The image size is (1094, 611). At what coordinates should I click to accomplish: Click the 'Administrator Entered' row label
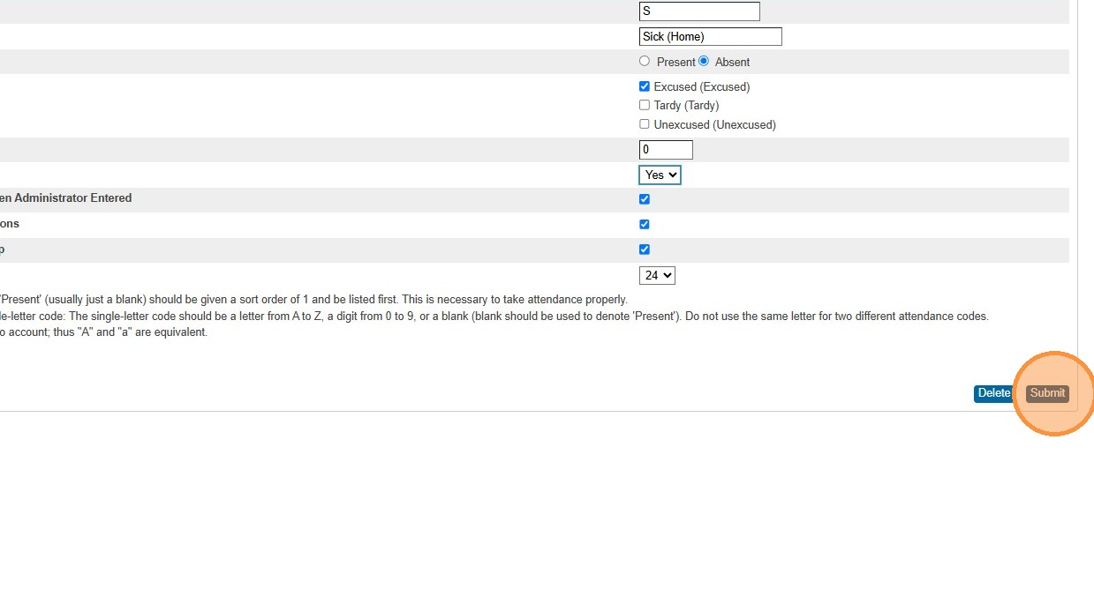[x=66, y=198]
